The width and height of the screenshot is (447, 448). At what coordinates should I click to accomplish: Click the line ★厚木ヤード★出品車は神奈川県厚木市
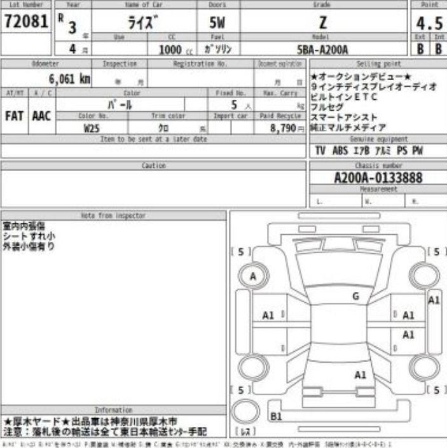coord(90,421)
